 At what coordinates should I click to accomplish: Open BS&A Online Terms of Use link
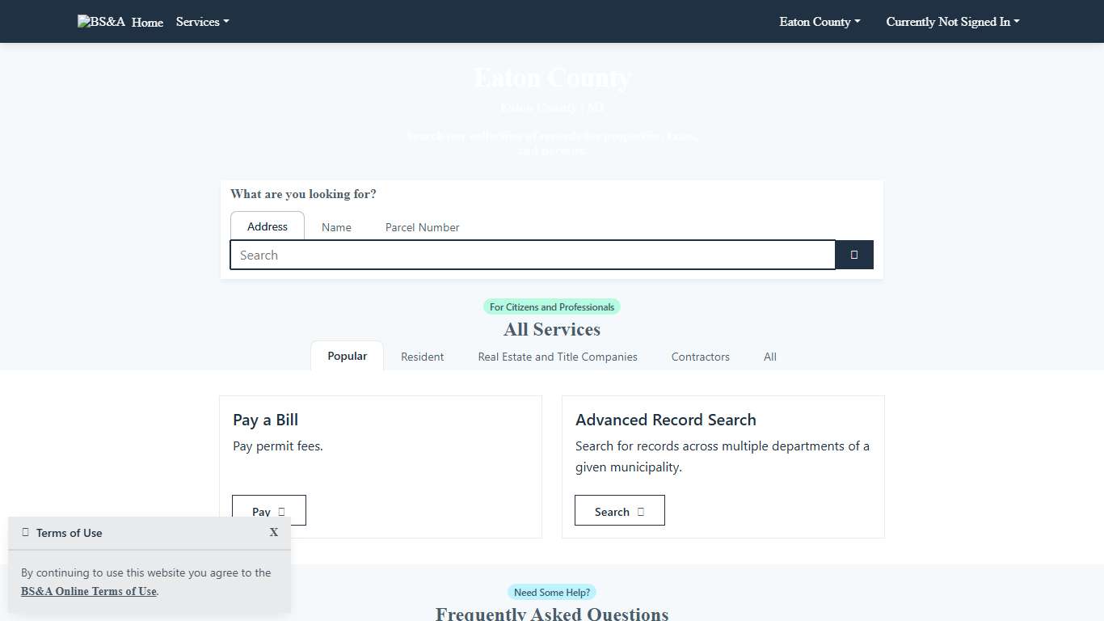click(89, 591)
